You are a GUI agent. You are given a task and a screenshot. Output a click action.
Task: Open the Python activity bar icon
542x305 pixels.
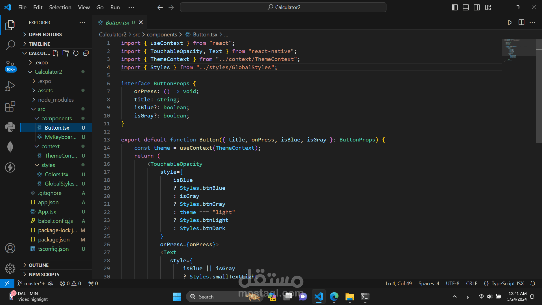[10, 127]
